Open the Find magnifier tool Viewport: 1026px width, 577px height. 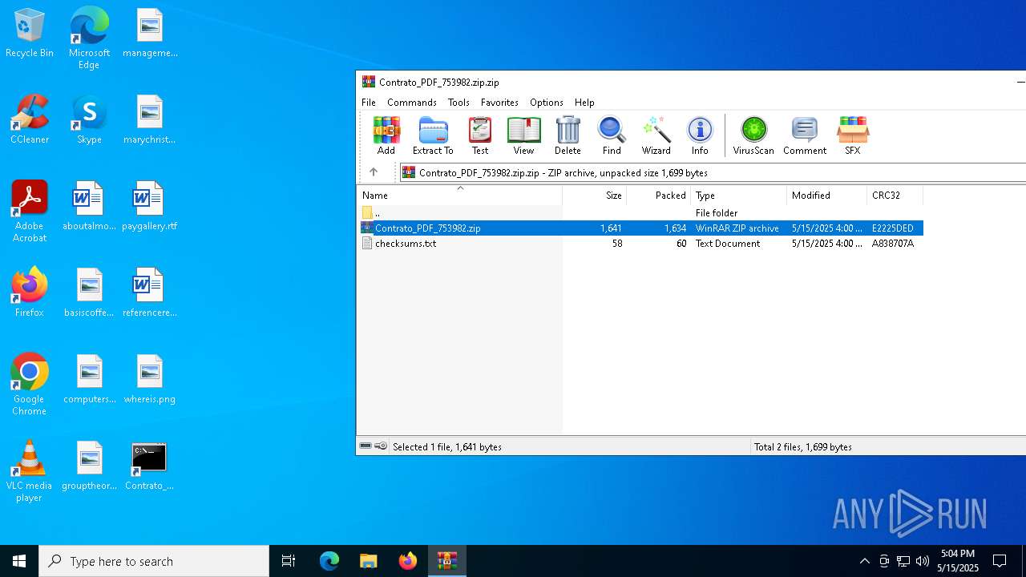click(612, 135)
